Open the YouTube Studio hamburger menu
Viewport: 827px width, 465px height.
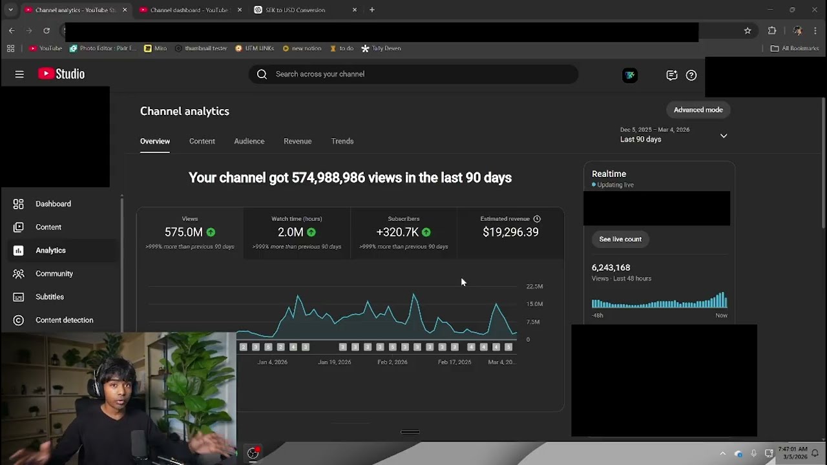pyautogui.click(x=19, y=74)
